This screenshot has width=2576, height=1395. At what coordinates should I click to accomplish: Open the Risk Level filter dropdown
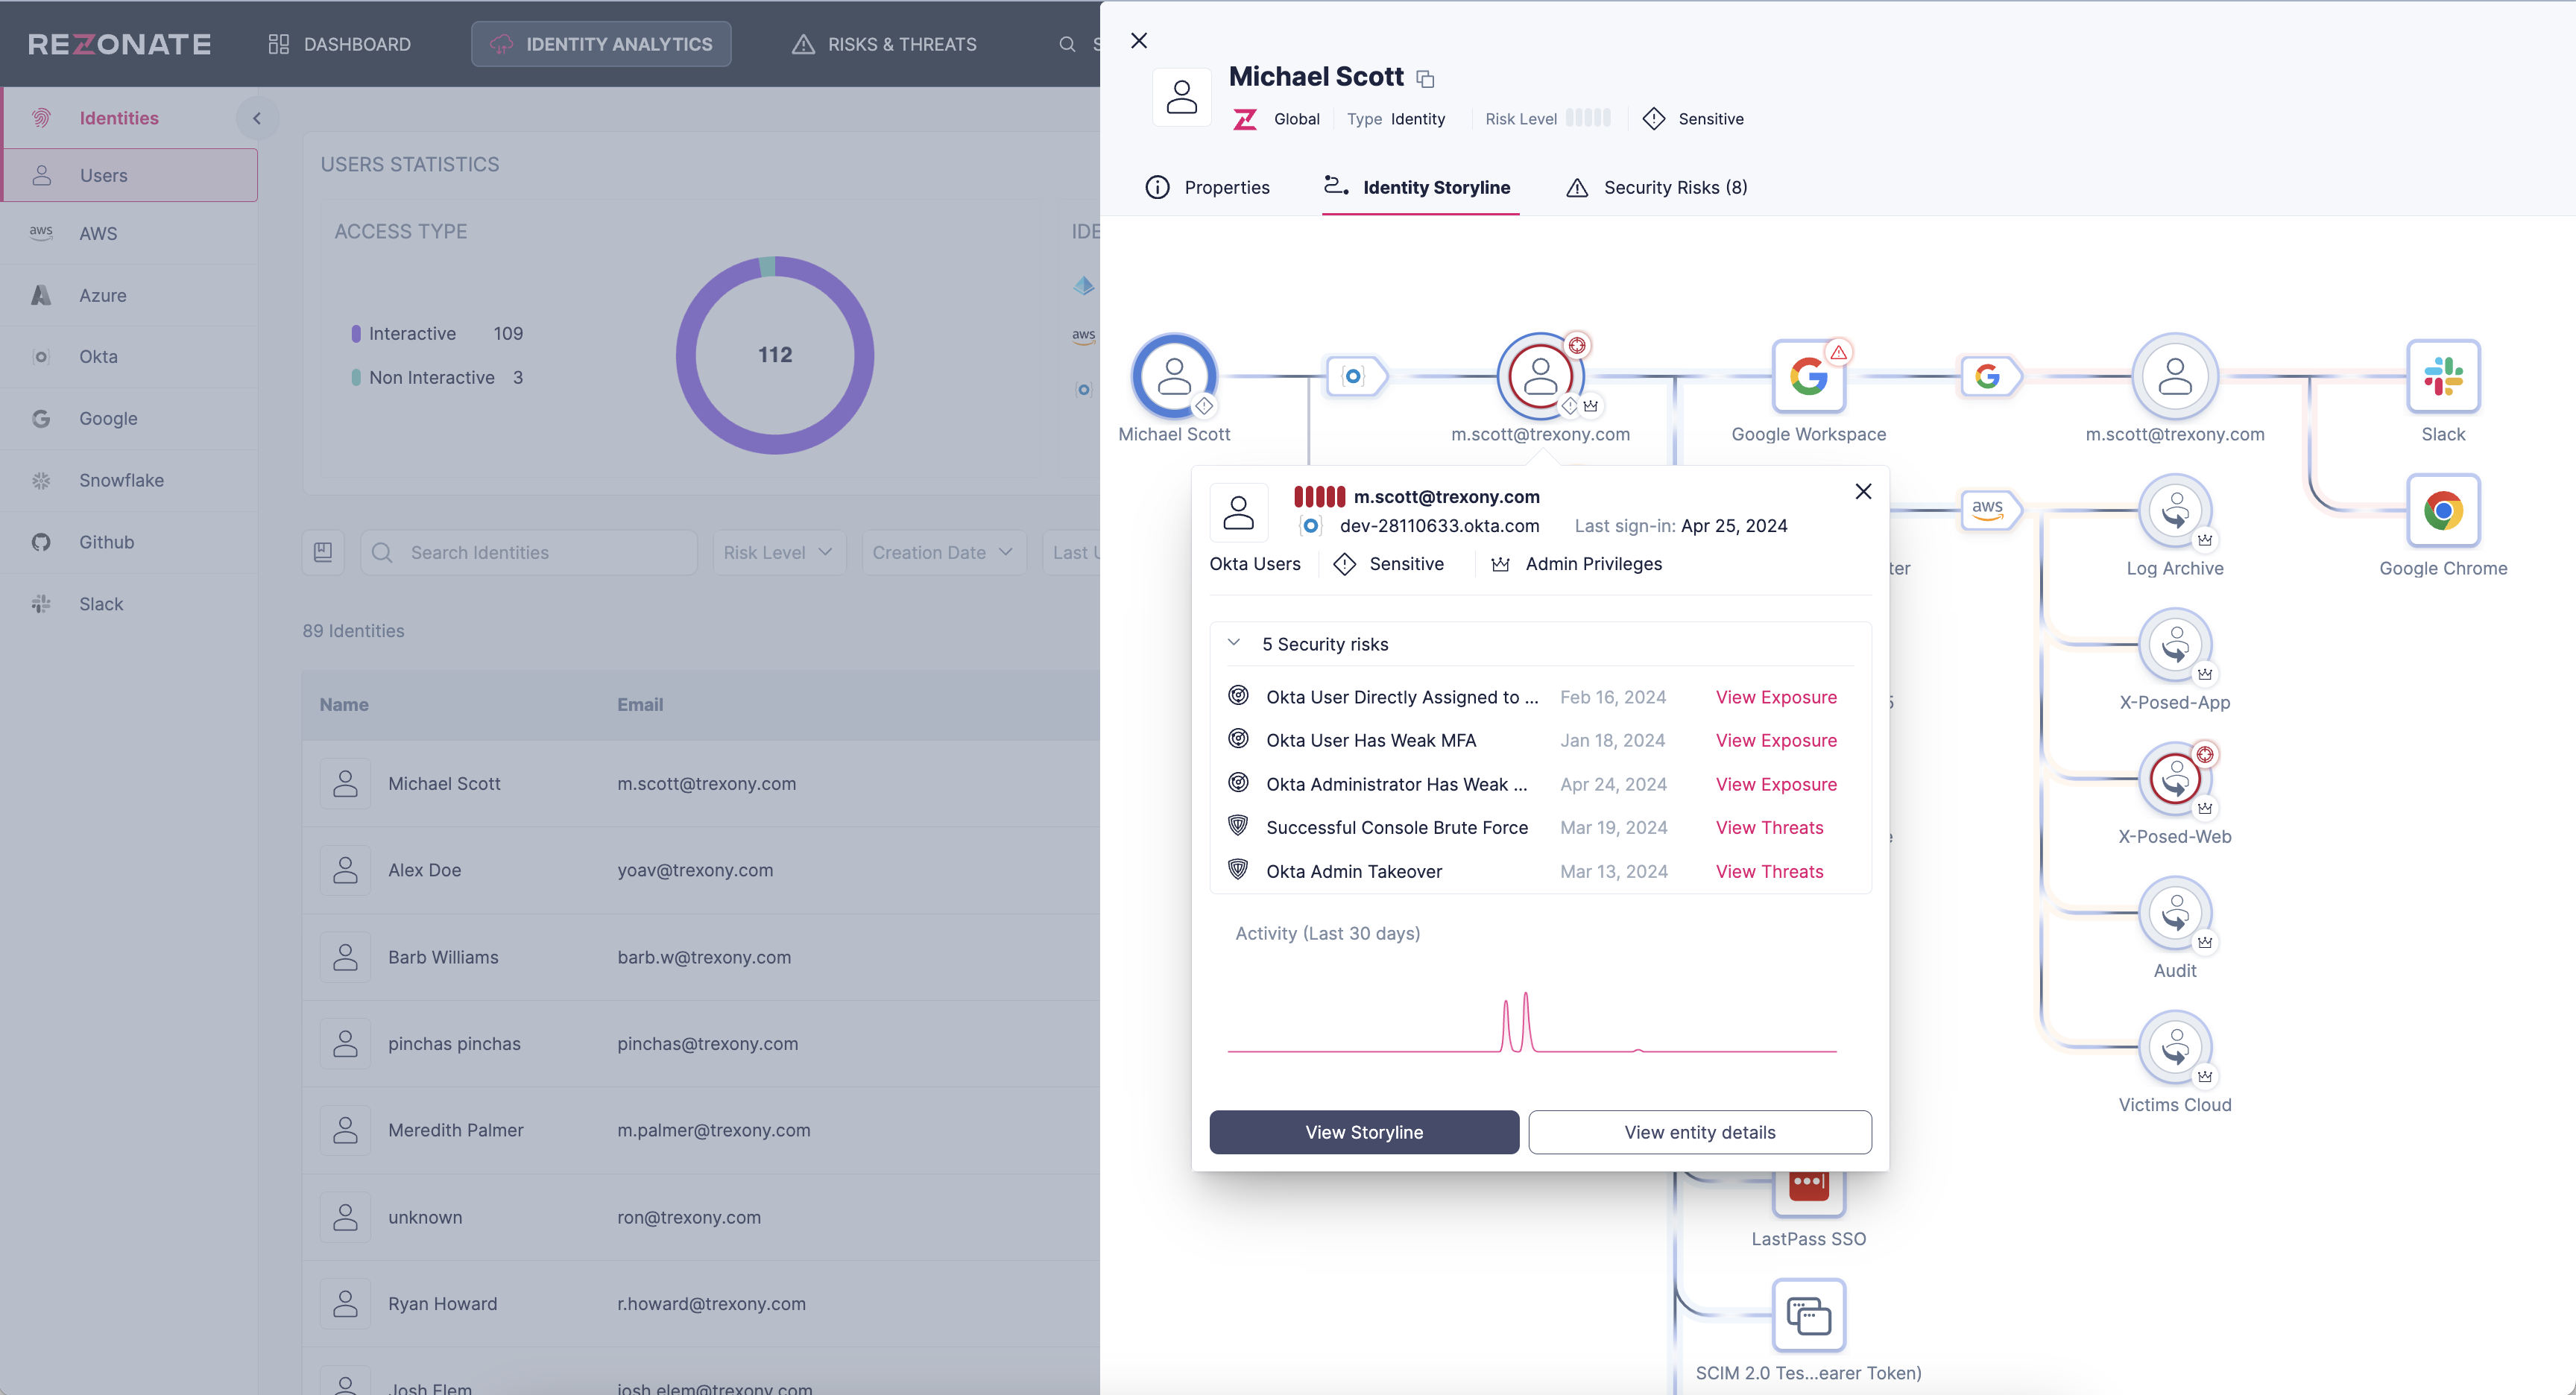click(778, 552)
